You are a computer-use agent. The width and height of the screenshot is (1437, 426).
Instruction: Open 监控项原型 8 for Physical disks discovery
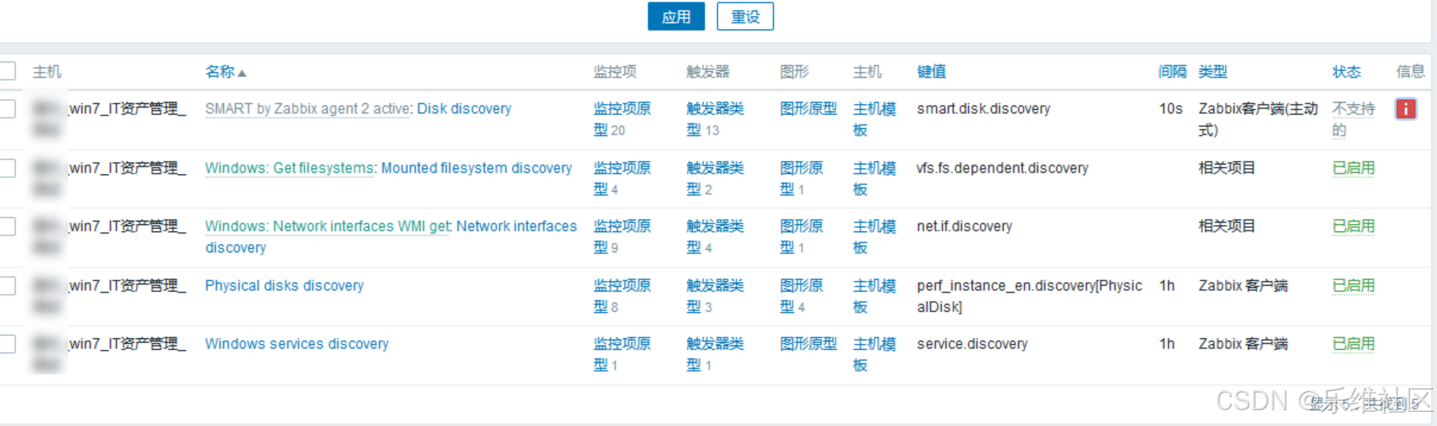click(622, 295)
